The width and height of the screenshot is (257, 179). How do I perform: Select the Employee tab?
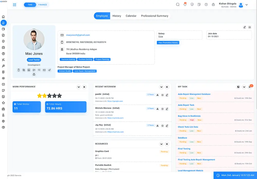tap(102, 16)
